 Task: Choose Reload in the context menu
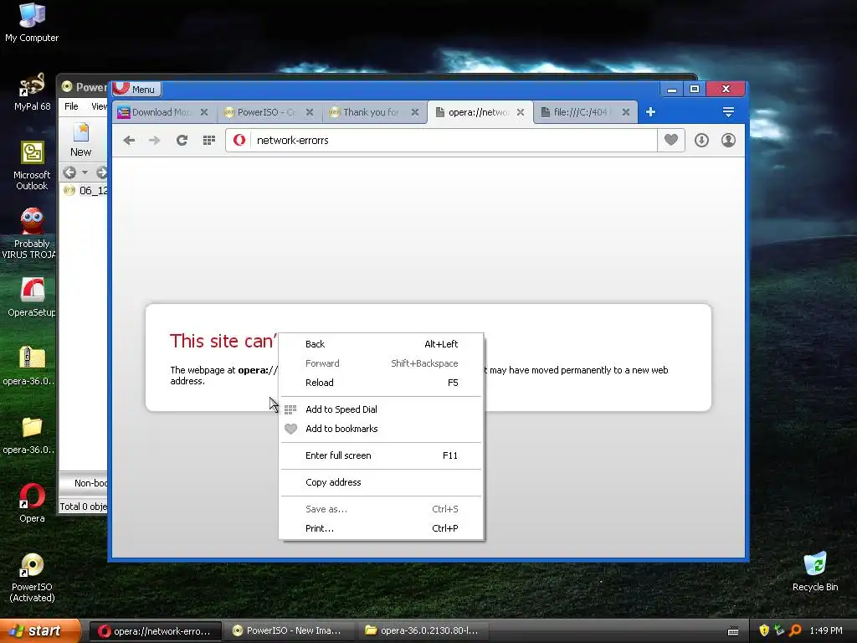pyautogui.click(x=381, y=383)
